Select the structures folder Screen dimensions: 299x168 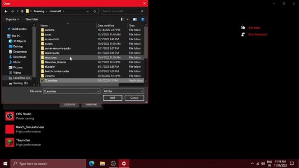tap(92, 57)
